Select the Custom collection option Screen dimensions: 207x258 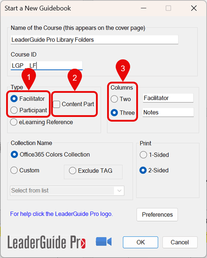14,170
